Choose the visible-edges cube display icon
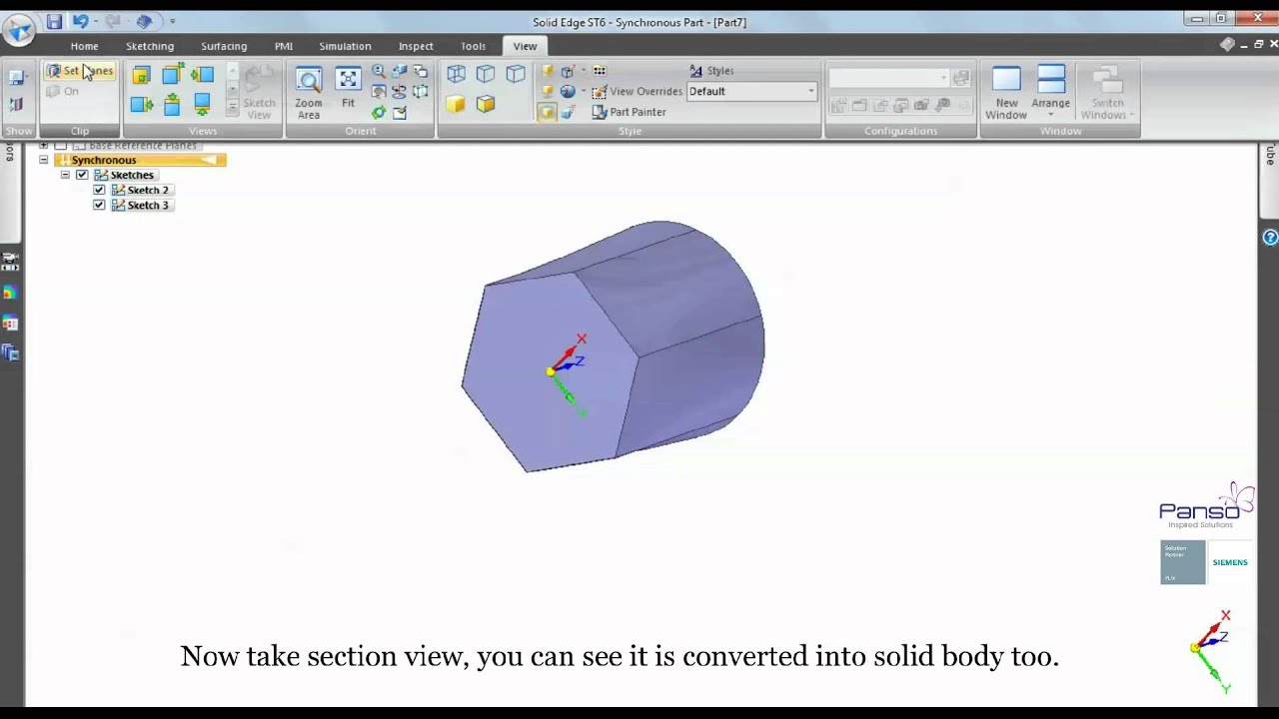The width and height of the screenshot is (1279, 719). coord(486,74)
